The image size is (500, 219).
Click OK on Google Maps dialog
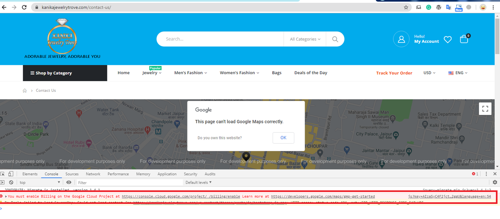pos(283,138)
